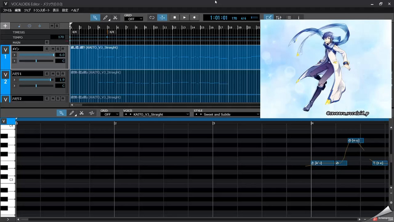Select the き [k' i] note

coord(323,163)
